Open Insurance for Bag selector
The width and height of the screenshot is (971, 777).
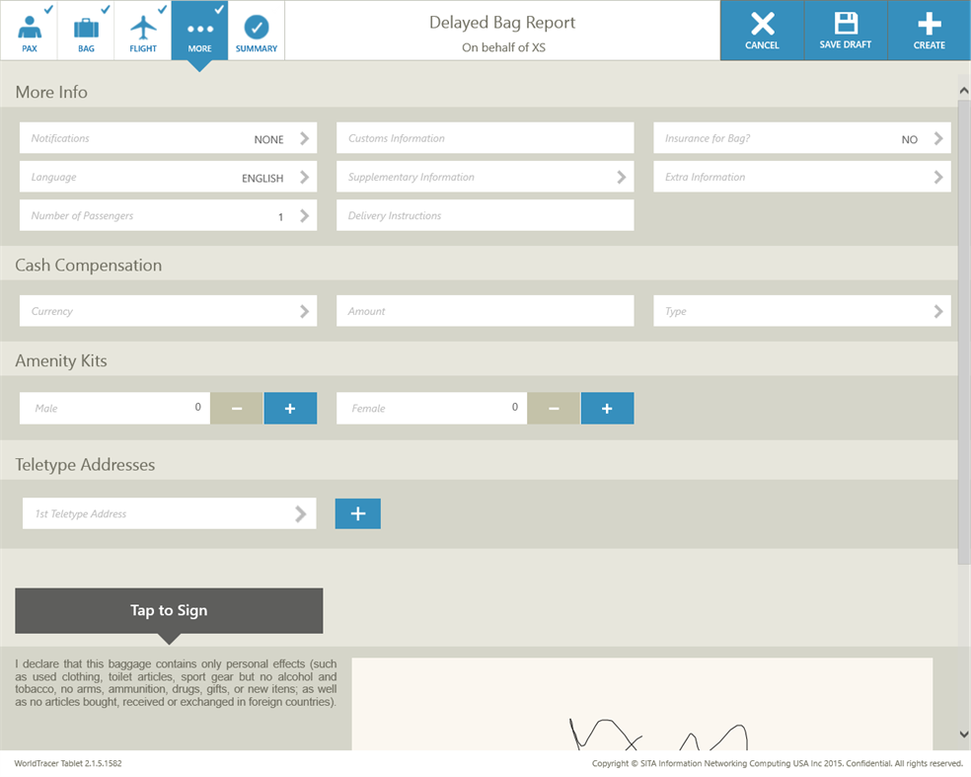[x=802, y=137]
